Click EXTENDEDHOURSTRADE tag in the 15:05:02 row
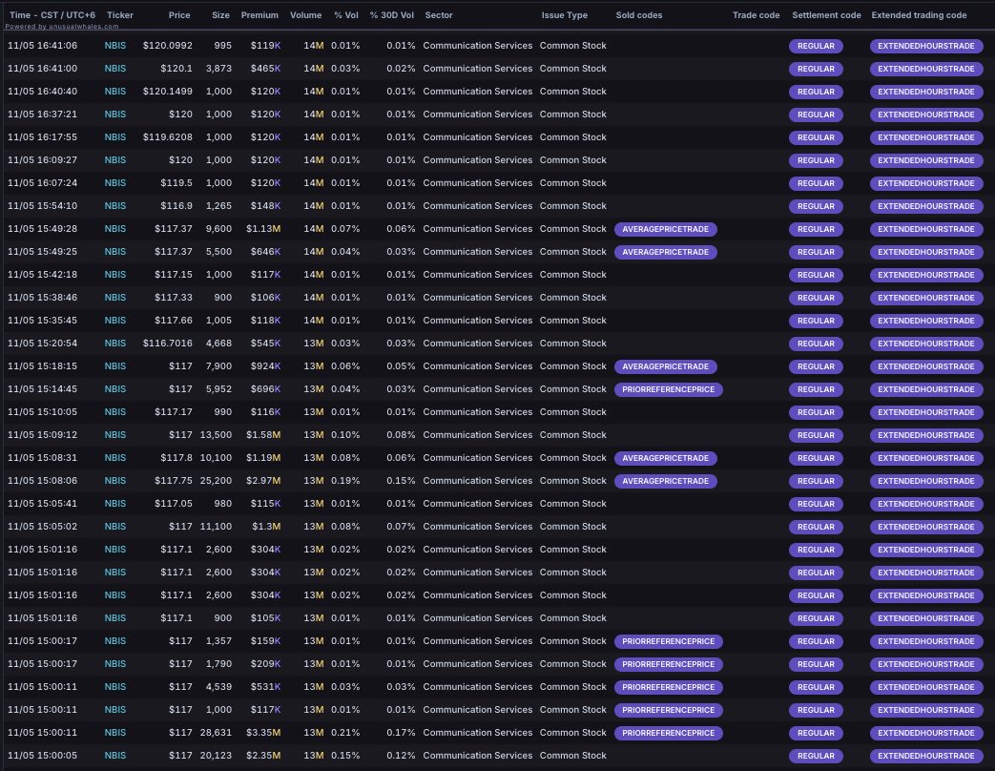Screen dimensions: 995x771 (x=926, y=527)
